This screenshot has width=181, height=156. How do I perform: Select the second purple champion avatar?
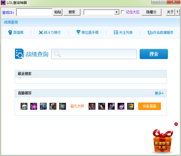coord(34,106)
